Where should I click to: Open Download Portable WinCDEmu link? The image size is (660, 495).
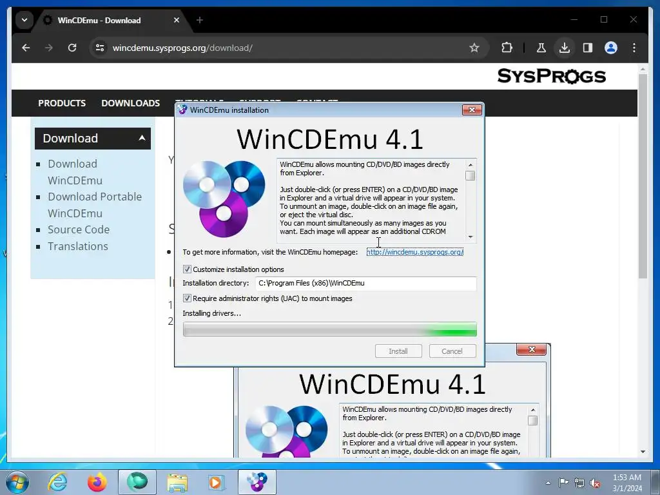95,205
